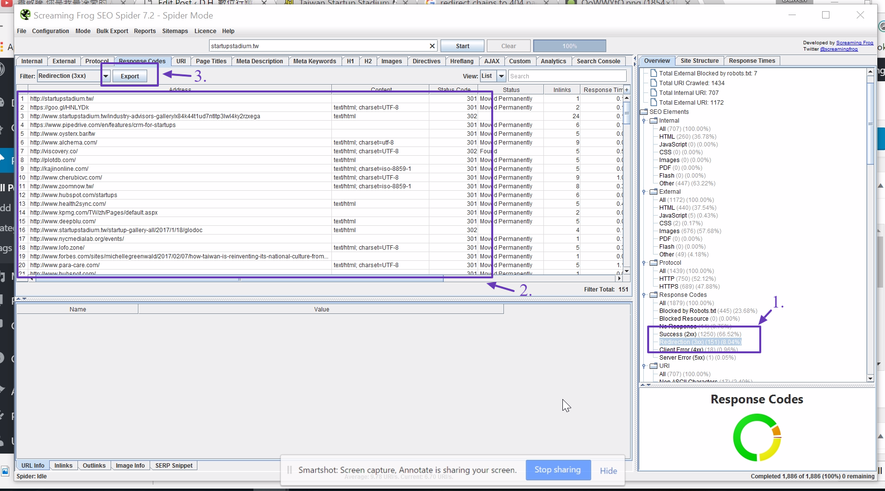Sort by the Address column header
Viewport: 885px width, 491px height.
[x=180, y=90]
